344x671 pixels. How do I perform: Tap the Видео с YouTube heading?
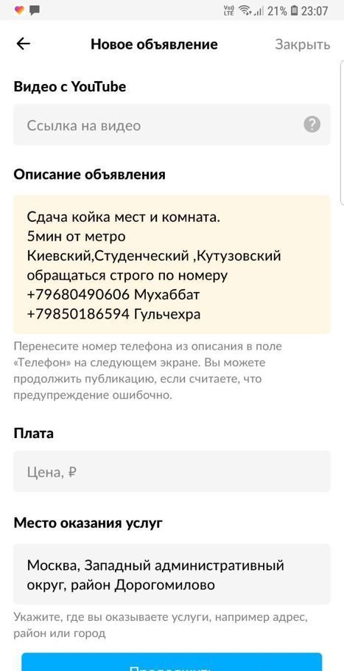click(70, 87)
